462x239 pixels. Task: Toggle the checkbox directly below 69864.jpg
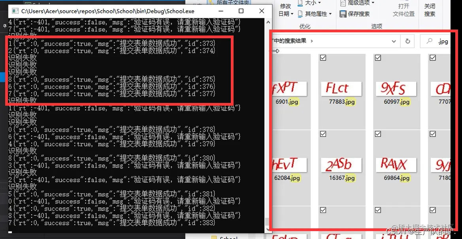click(378, 210)
